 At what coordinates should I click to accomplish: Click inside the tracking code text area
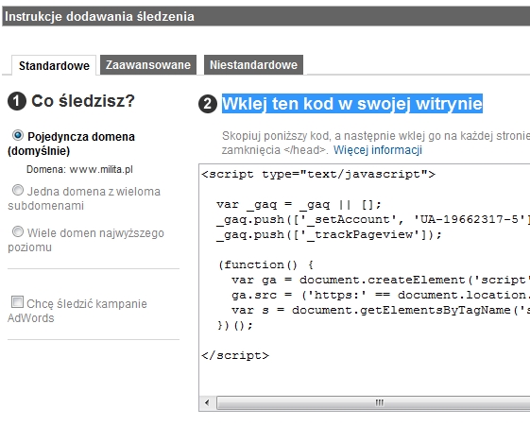tap(365, 281)
